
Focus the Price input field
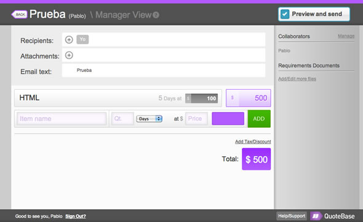pyautogui.click(x=196, y=119)
